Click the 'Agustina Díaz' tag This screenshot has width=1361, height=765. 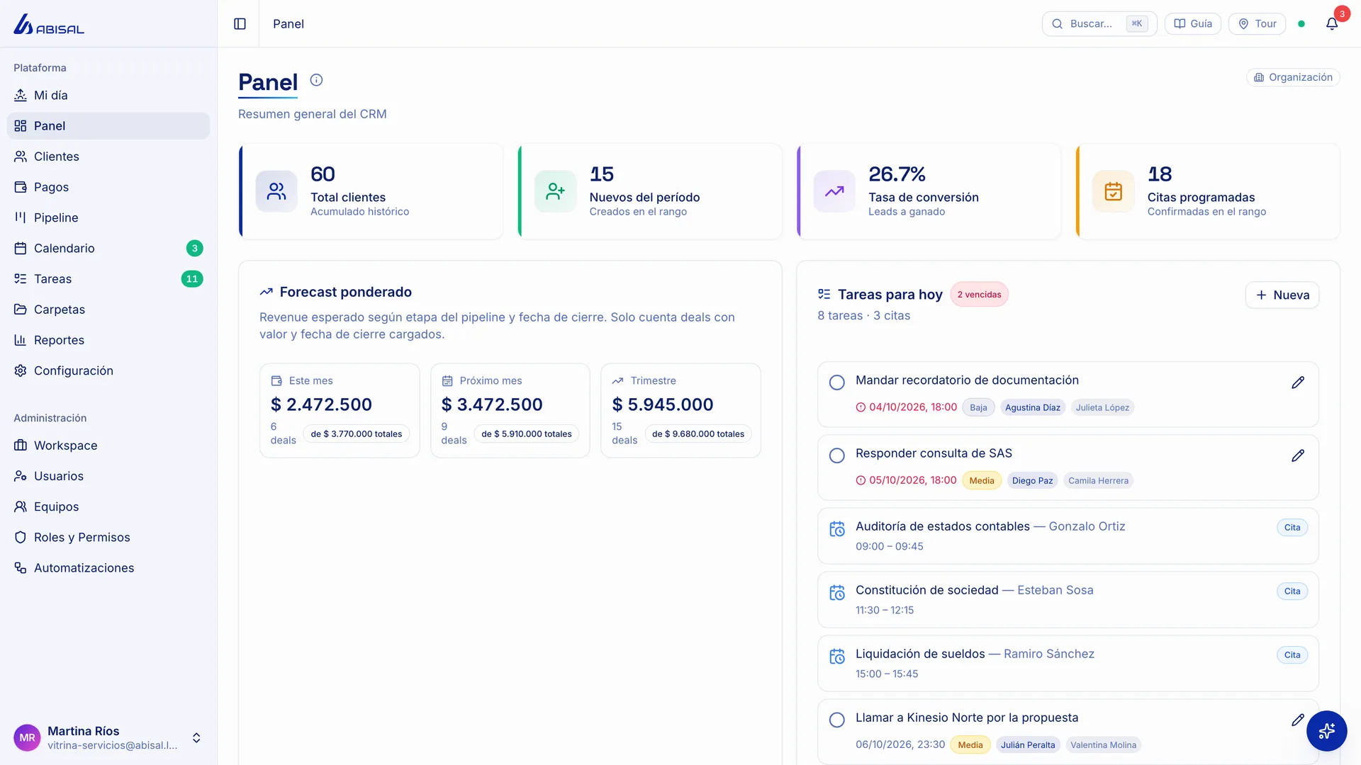(1032, 407)
